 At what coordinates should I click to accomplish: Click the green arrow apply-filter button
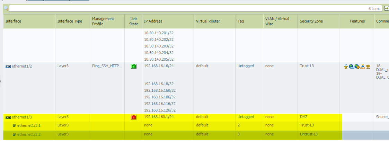(x=386, y=8)
